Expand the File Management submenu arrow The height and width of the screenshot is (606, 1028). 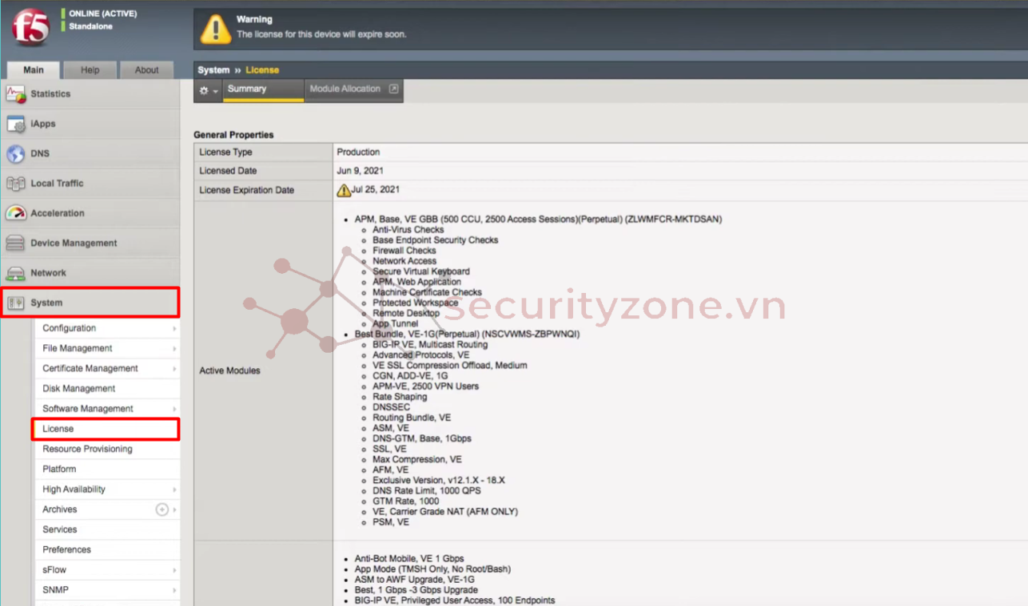tap(174, 348)
